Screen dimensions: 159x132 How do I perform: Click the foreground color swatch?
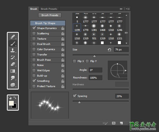[11, 103]
